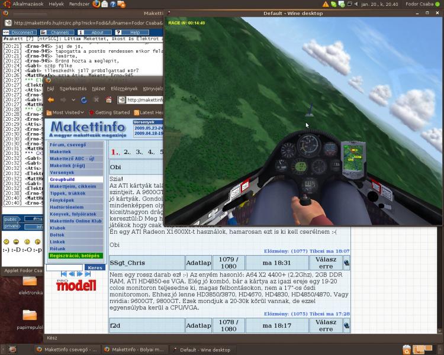Launch Firefox from the top panel icon

pyautogui.click(x=96, y=4)
